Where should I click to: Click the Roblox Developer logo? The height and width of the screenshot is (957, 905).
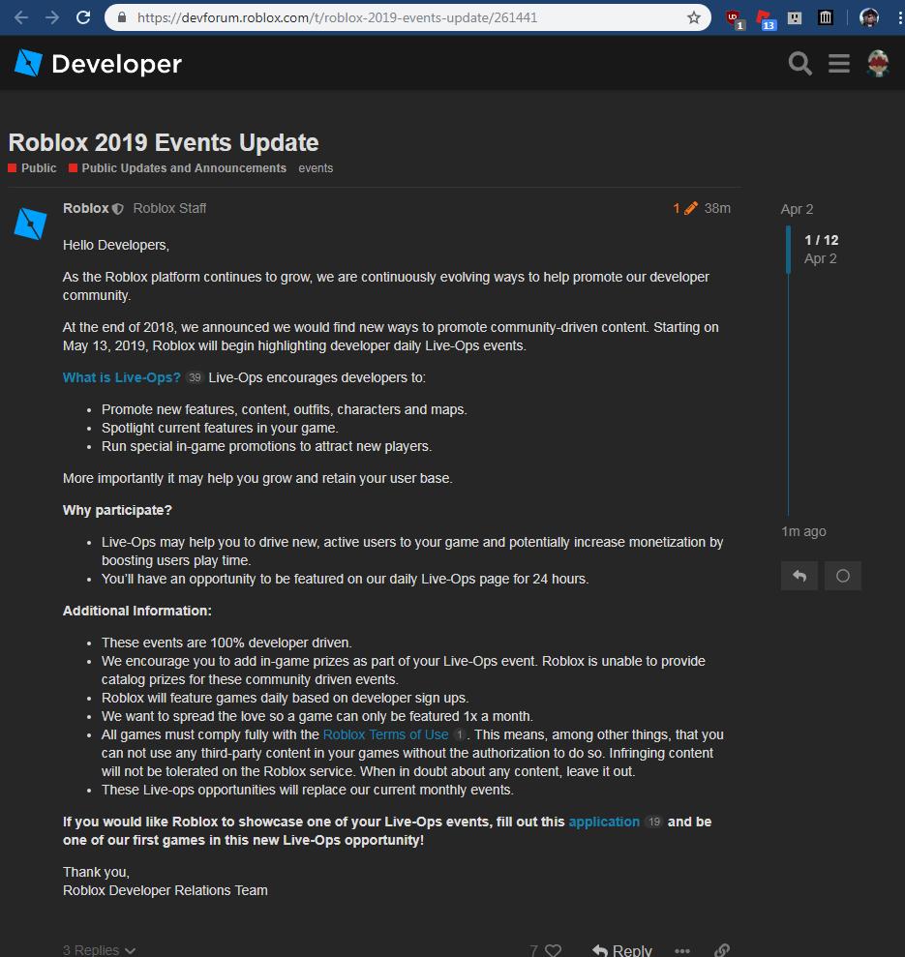[98, 64]
